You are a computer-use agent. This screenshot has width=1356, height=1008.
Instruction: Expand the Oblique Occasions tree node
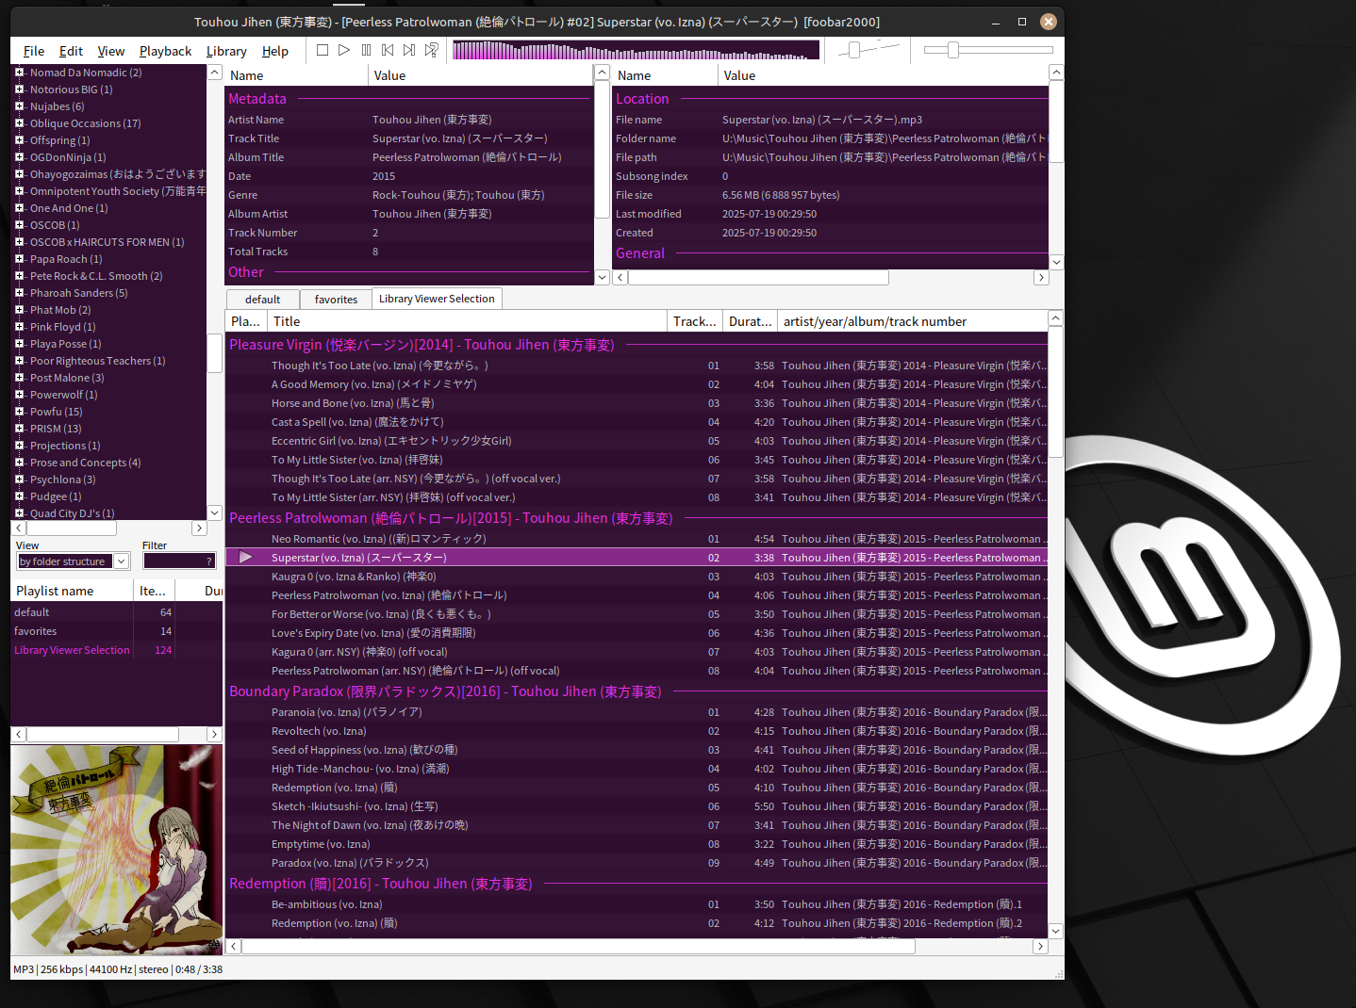coord(19,123)
